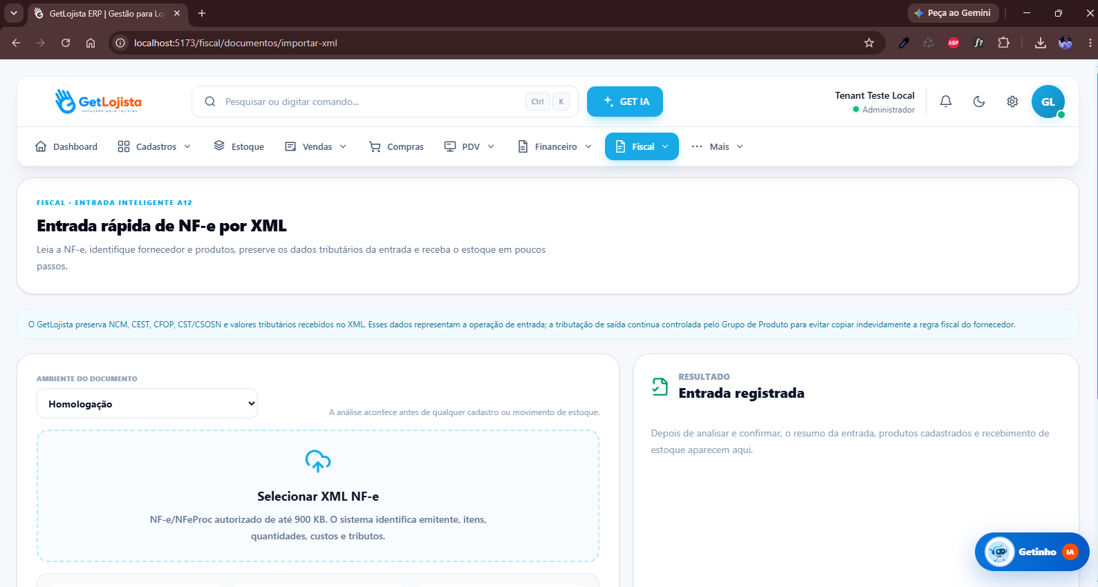The image size is (1098, 587).
Task: Bookmark this page with the star
Action: (x=869, y=43)
